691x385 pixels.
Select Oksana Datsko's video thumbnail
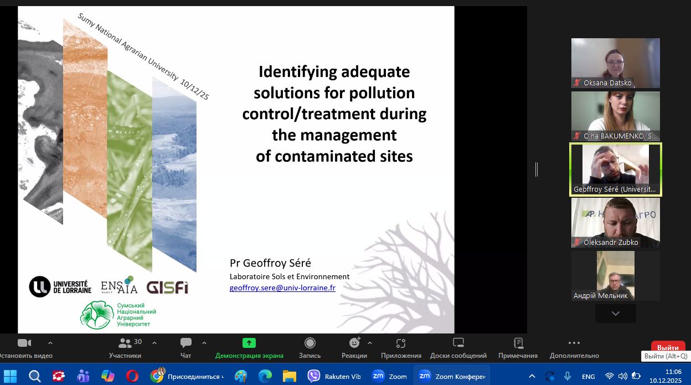pos(615,63)
